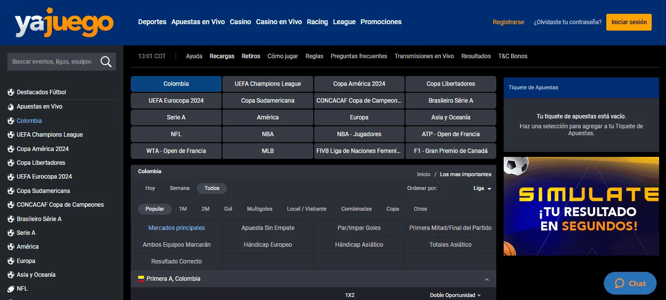Click the F1 - Gran Premio de Canadá button
The height and width of the screenshot is (300, 666).
(450, 151)
